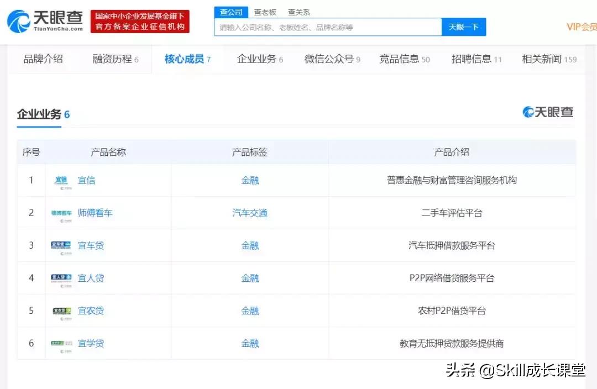The width and height of the screenshot is (597, 389).
Task: Click the 宜车贷 brand logo thumbnail
Action: (62, 245)
